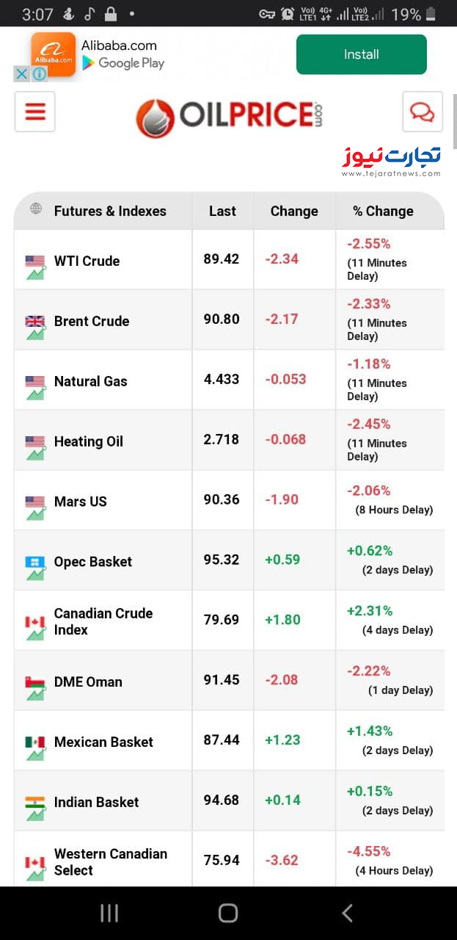457x940 pixels.
Task: Sort by % Change column header
Action: click(383, 211)
